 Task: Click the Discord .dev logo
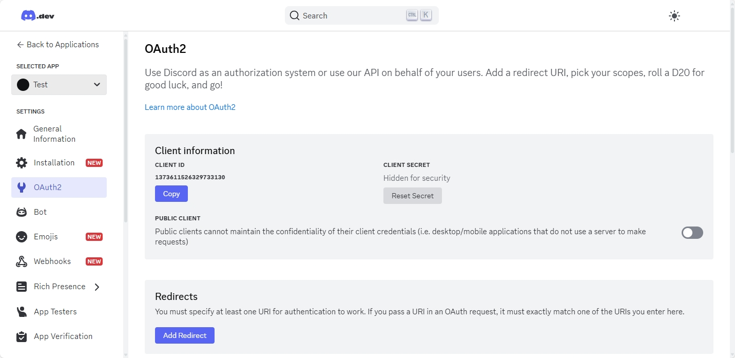pos(37,15)
